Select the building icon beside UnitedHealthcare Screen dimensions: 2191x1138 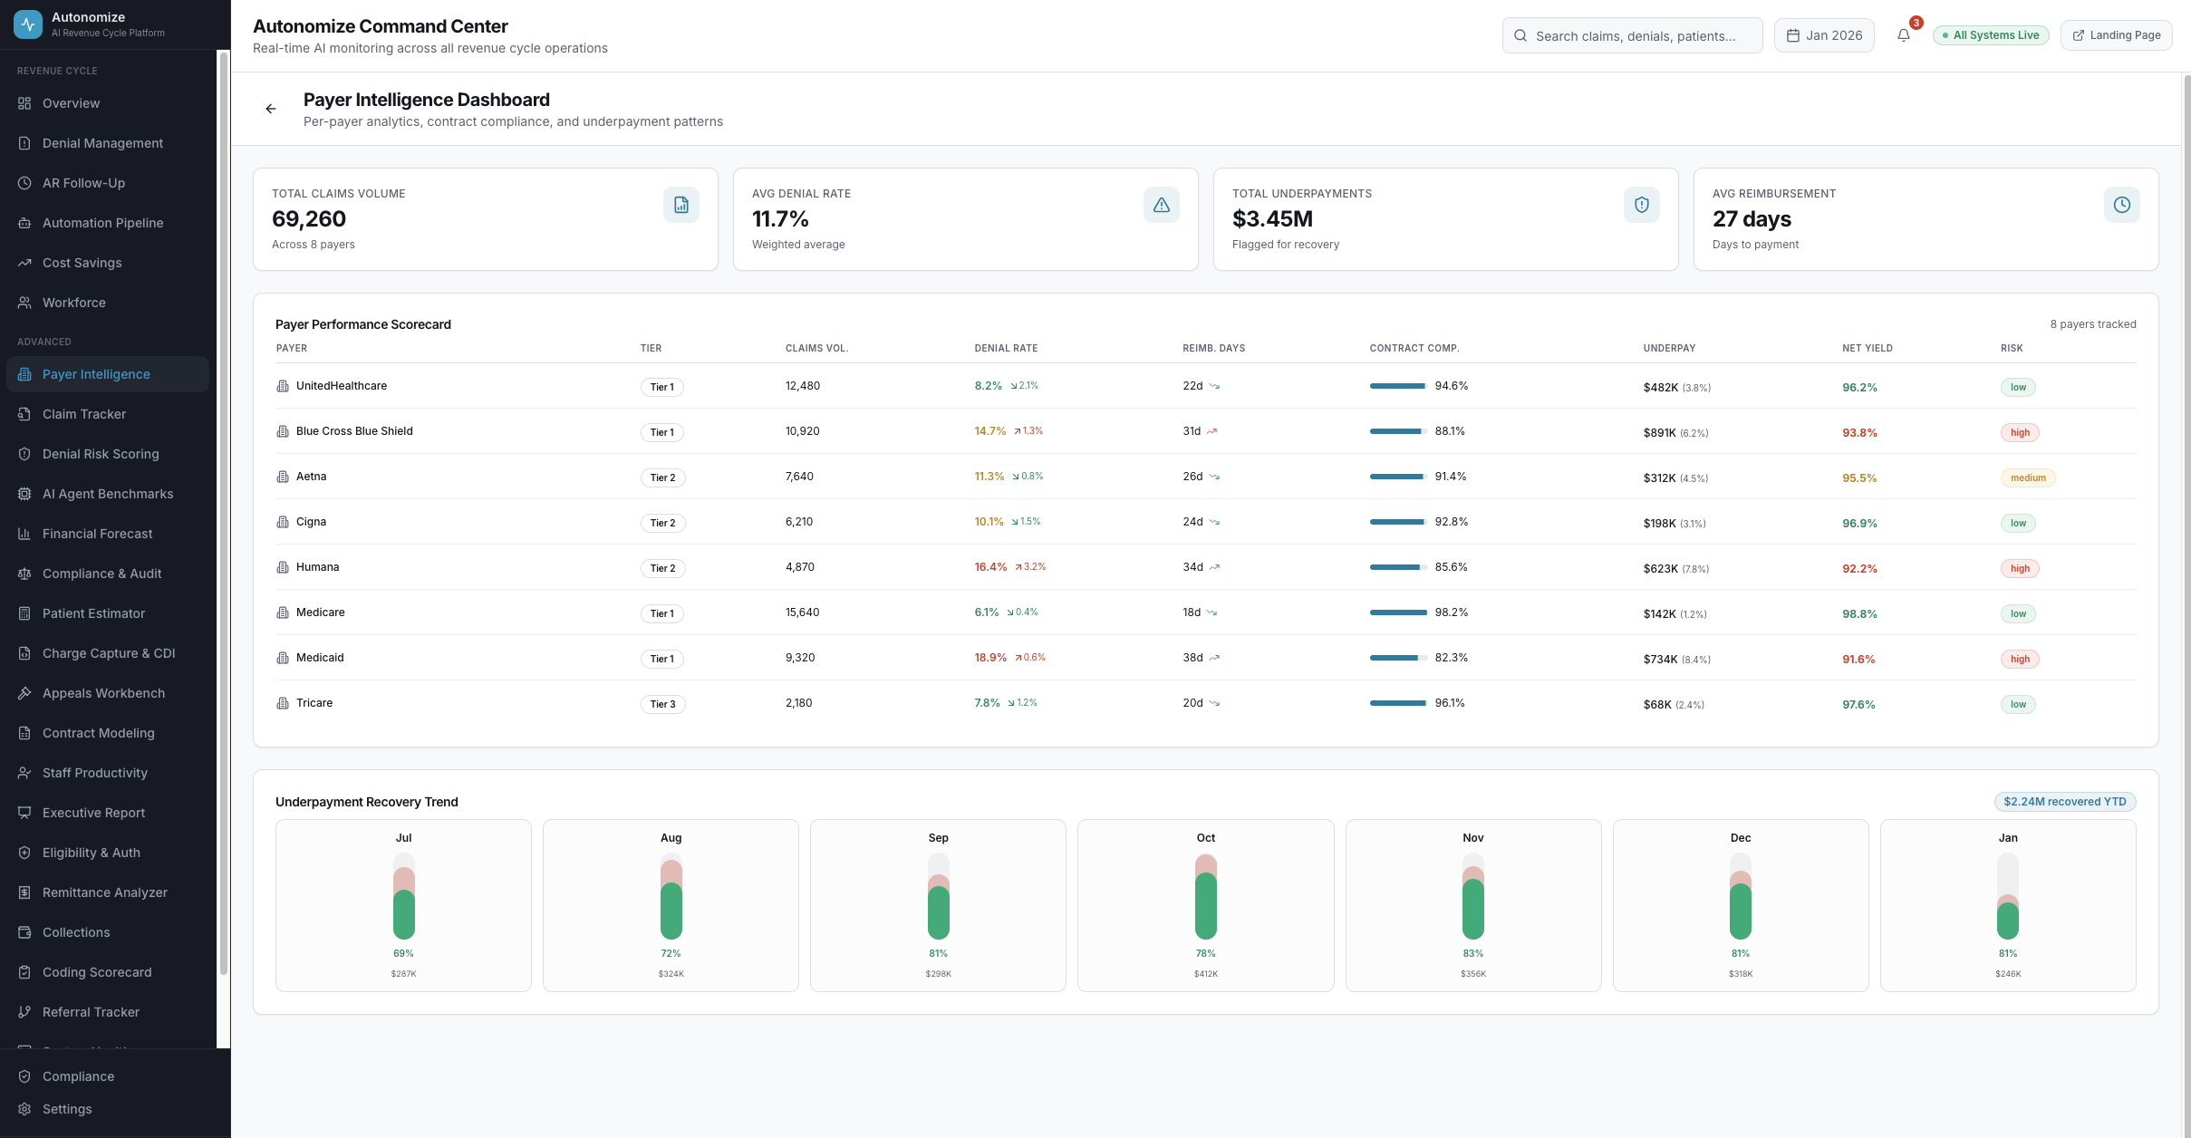pyautogui.click(x=284, y=386)
